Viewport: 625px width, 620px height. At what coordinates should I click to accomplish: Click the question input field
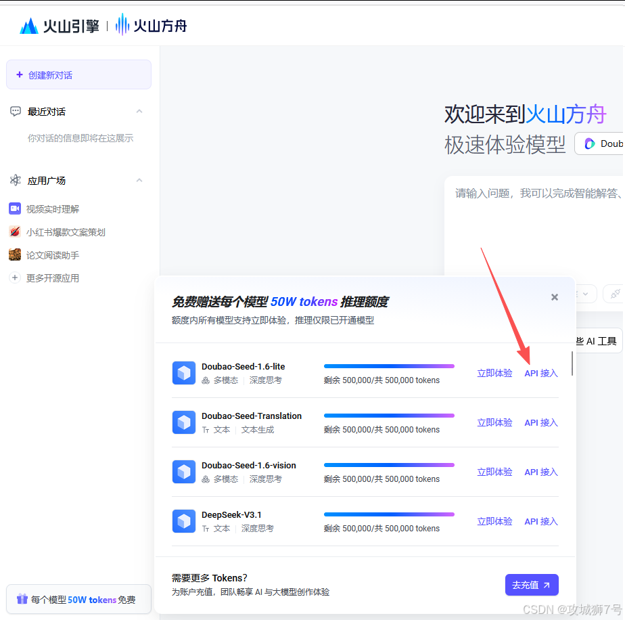click(x=534, y=225)
